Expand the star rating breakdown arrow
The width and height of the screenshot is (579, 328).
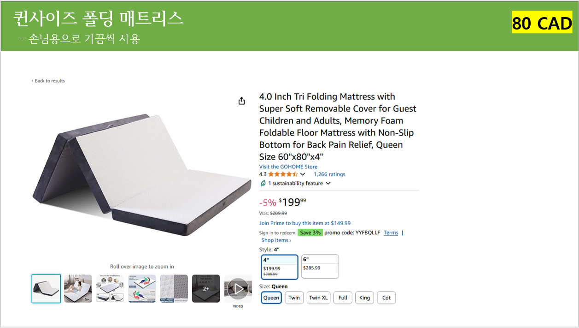[303, 174]
